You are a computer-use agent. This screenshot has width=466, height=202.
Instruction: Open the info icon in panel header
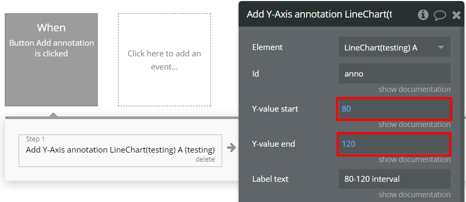click(423, 14)
